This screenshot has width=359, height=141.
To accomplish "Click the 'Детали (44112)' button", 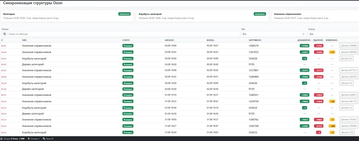I will coord(349,101).
